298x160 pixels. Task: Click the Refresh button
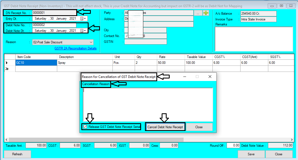17,154
